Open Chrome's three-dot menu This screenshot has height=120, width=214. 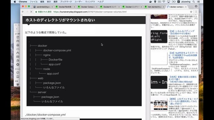pos(196,12)
